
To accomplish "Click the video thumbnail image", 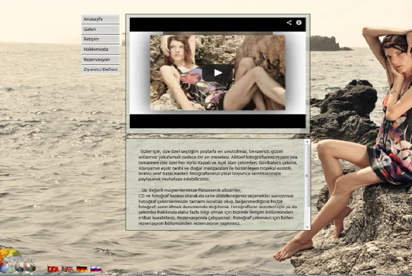I will [x=217, y=73].
